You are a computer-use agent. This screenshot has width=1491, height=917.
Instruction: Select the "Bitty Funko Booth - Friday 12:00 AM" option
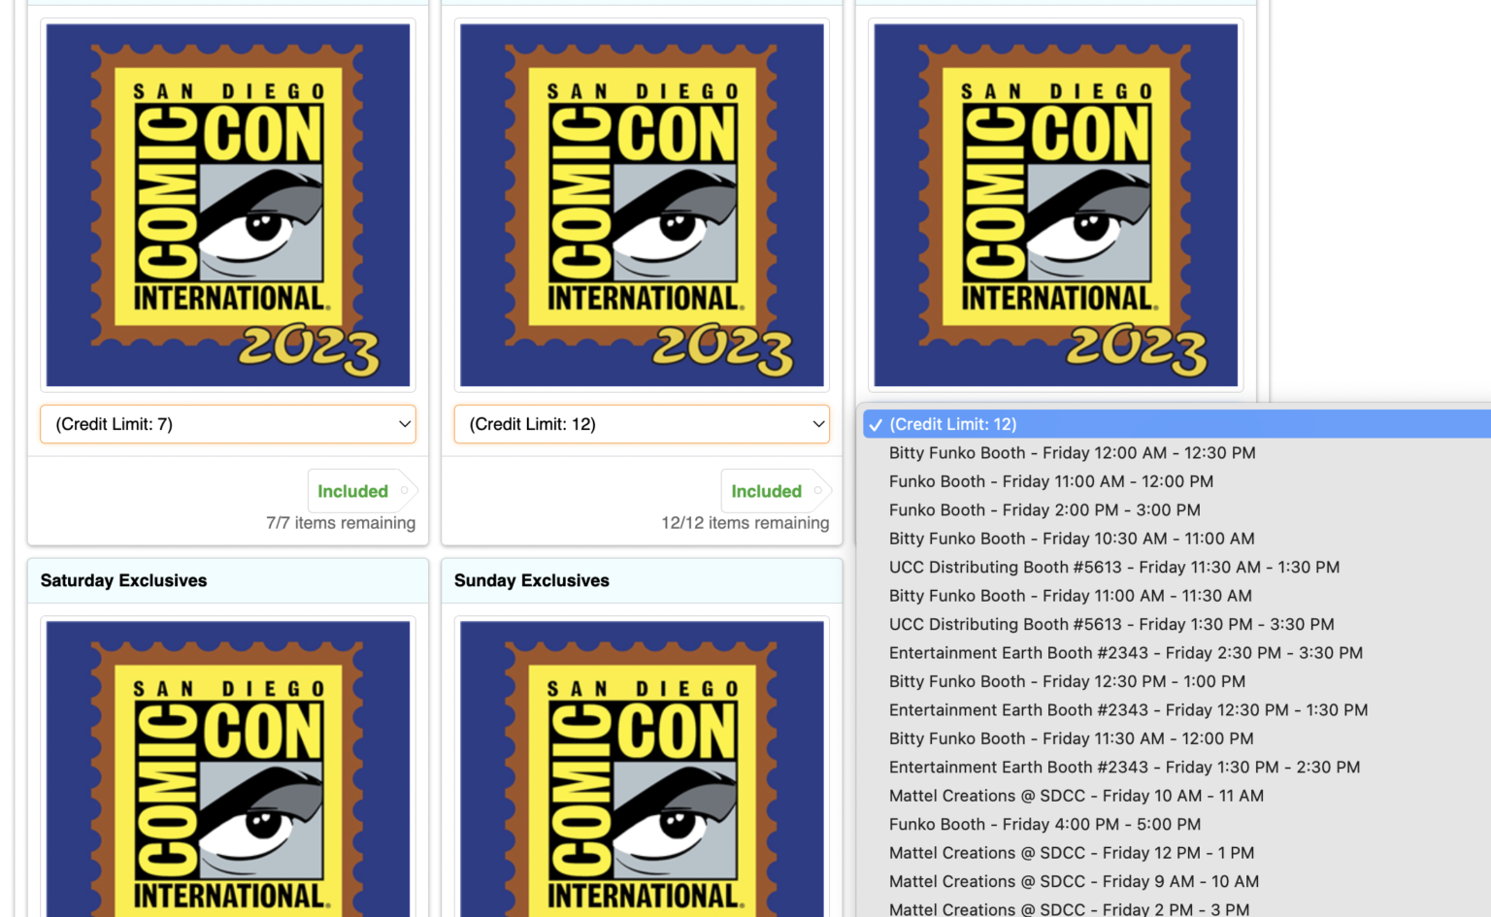[1072, 452]
